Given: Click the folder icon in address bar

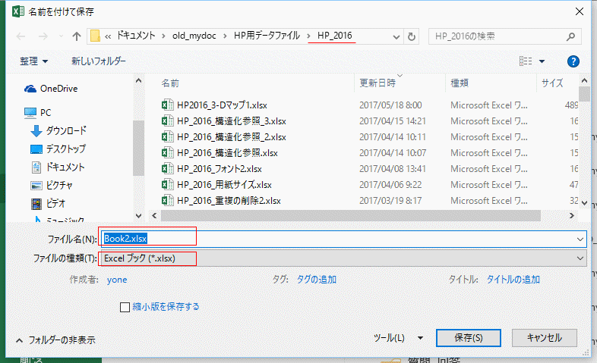Looking at the screenshot, I should 95,36.
